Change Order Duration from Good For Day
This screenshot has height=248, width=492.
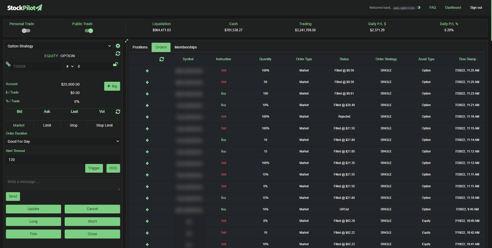point(63,141)
